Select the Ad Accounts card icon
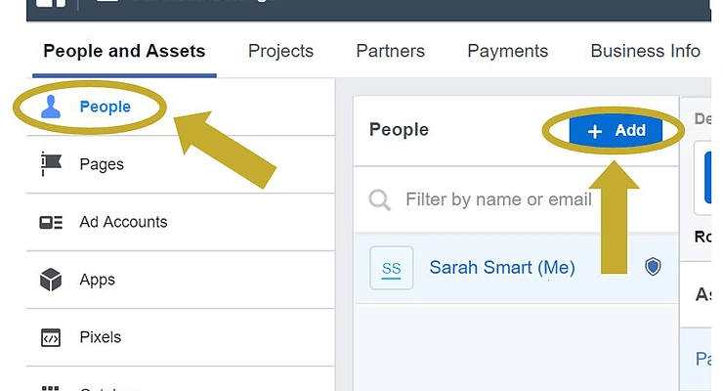The width and height of the screenshot is (723, 391). pos(51,222)
